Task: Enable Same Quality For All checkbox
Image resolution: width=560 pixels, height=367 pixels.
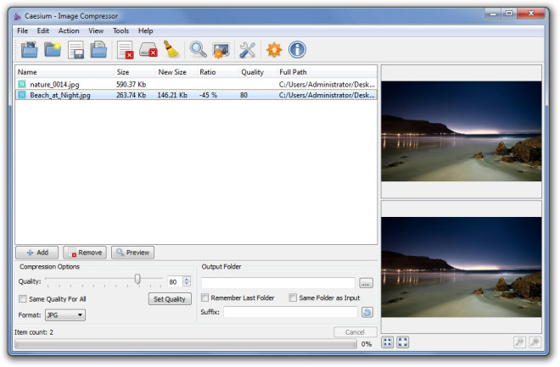Action: click(23, 299)
